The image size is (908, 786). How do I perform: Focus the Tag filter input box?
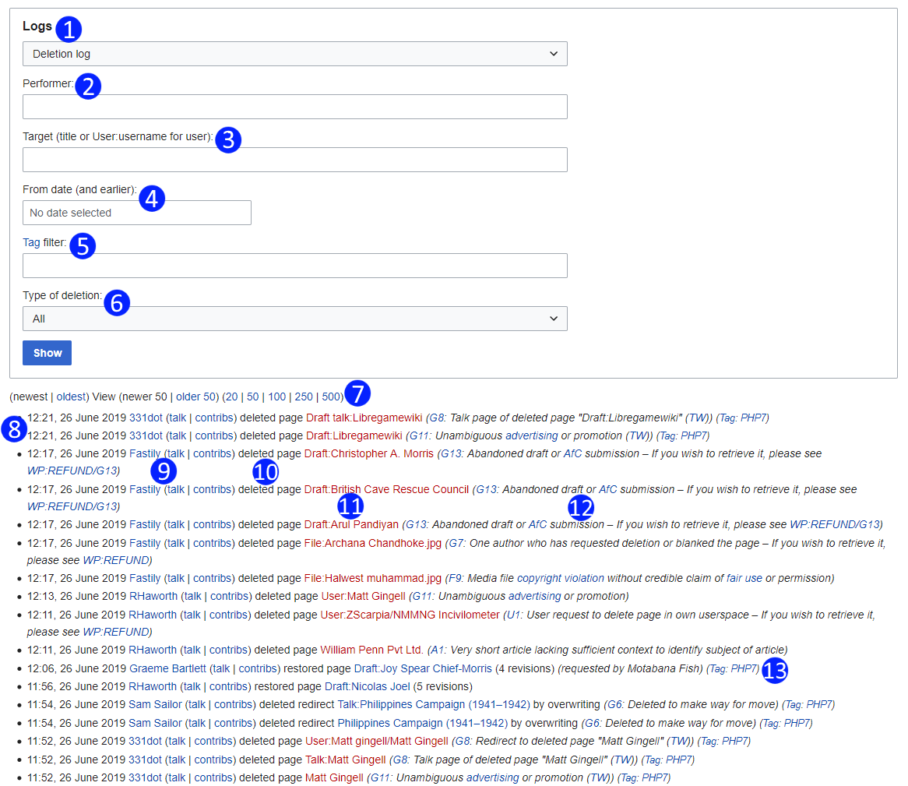294,266
